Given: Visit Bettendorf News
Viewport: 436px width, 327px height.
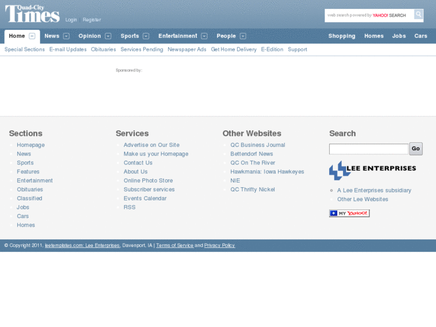Looking at the screenshot, I should tap(252, 154).
